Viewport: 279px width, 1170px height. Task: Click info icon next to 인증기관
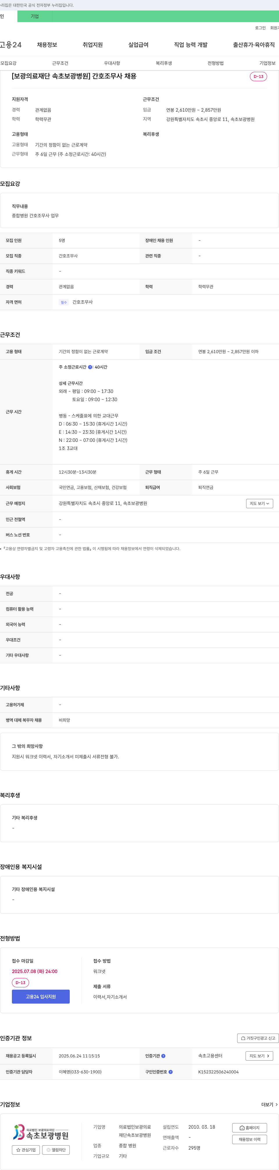coord(163,1056)
